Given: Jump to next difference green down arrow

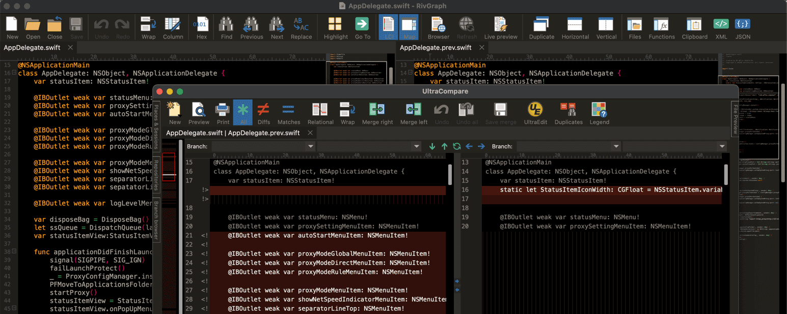Looking at the screenshot, I should [432, 146].
